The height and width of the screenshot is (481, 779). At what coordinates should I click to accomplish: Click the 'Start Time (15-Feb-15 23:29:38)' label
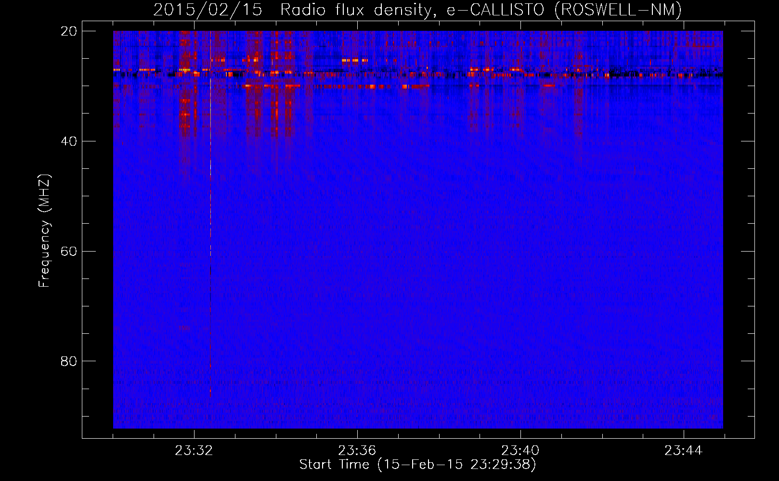[417, 465]
